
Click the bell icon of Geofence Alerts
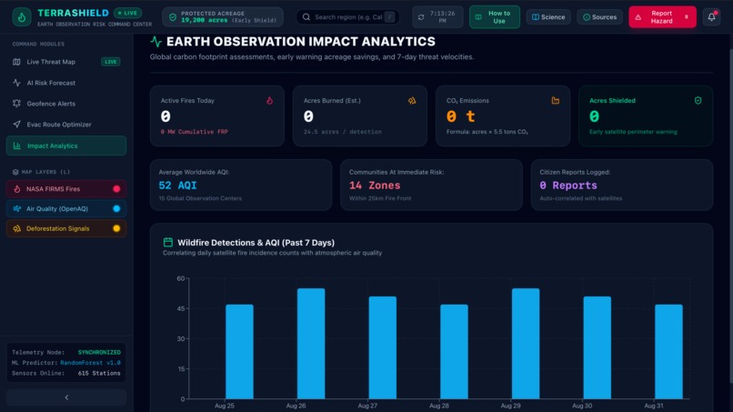tap(17, 104)
